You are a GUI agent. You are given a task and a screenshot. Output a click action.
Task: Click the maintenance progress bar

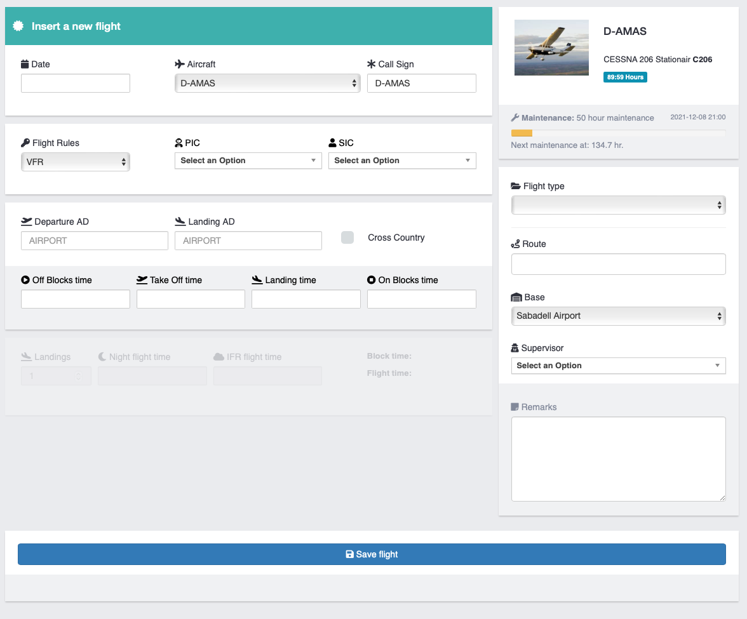click(618, 133)
